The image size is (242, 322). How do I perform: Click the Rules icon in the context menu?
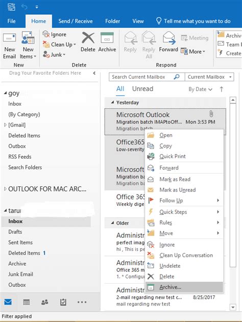tap(151, 222)
